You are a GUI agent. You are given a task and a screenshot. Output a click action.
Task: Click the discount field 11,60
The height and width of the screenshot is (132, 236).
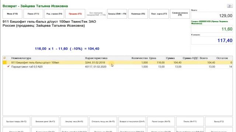pos(212,29)
